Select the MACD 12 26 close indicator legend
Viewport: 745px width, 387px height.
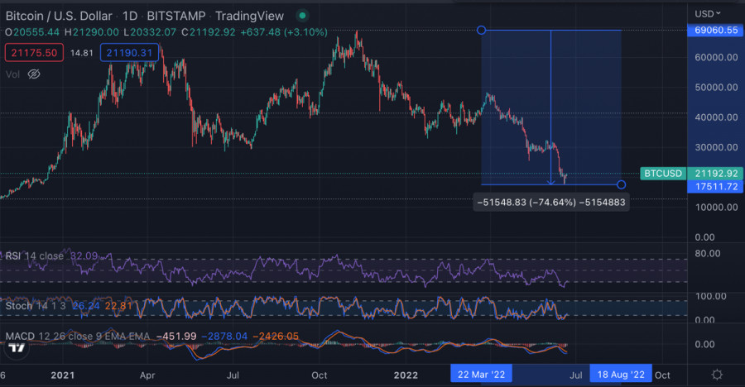click(x=77, y=337)
